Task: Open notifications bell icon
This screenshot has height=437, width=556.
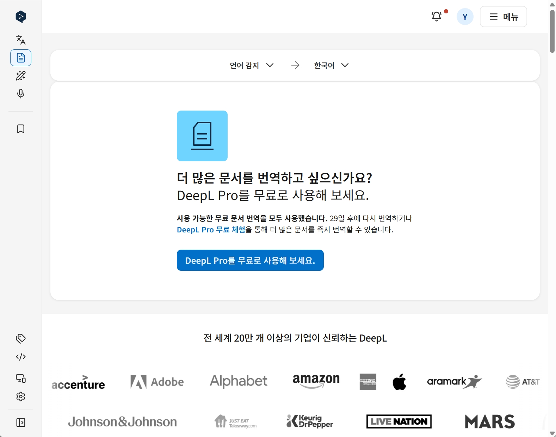Action: click(437, 17)
